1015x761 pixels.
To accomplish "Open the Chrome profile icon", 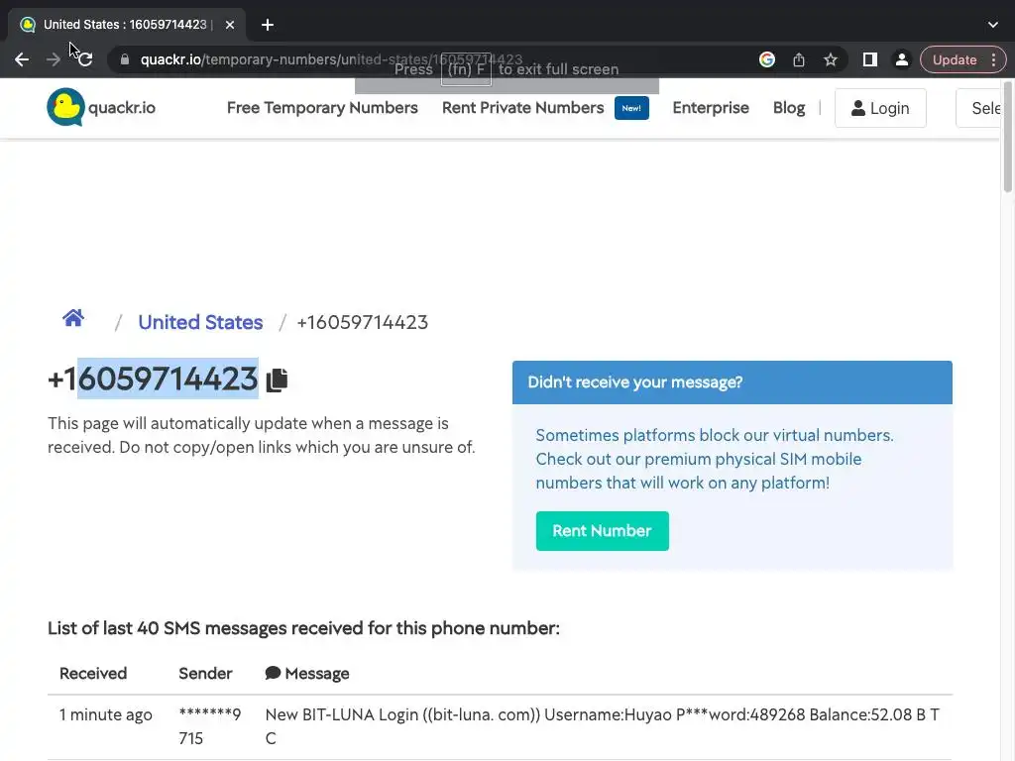I will click(901, 59).
